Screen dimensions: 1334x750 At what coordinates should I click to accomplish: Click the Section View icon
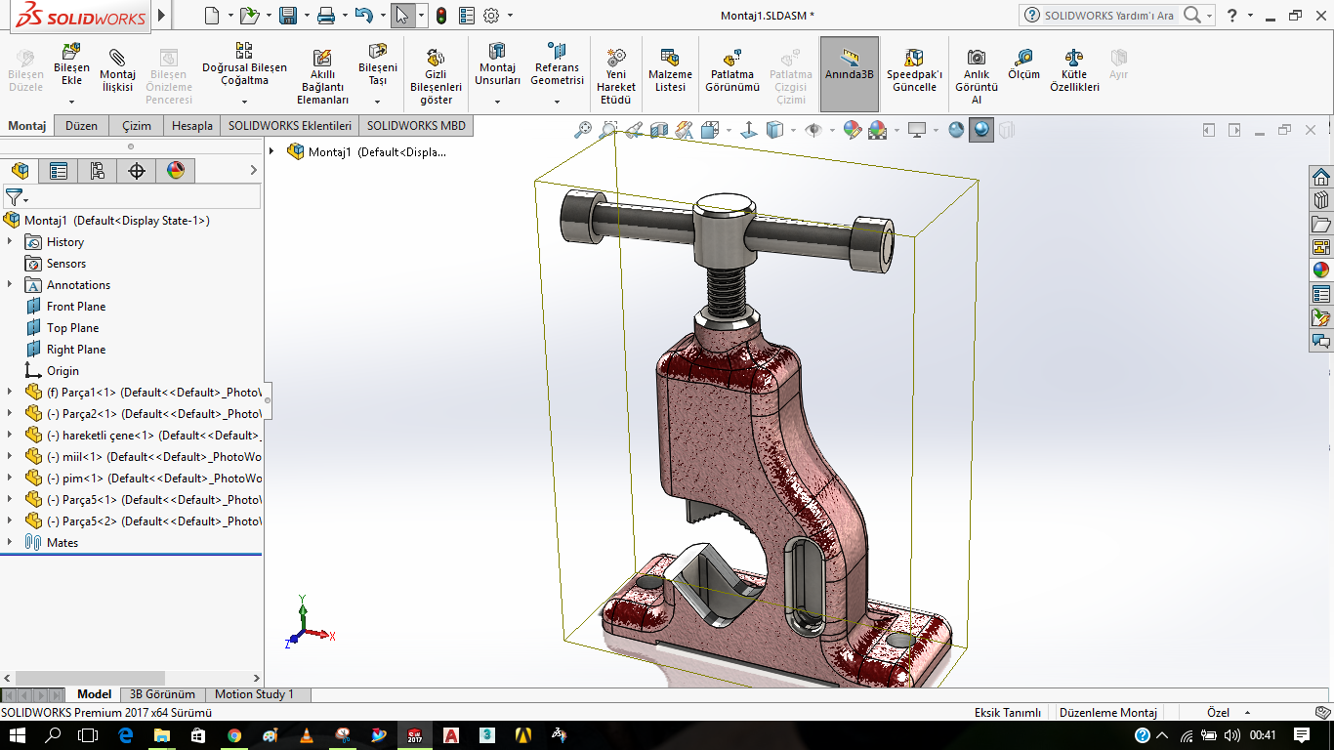coord(659,129)
